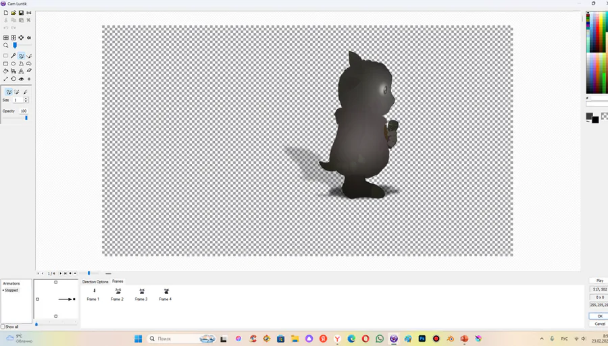Select the curve line tool
The image size is (608, 346).
click(29, 56)
